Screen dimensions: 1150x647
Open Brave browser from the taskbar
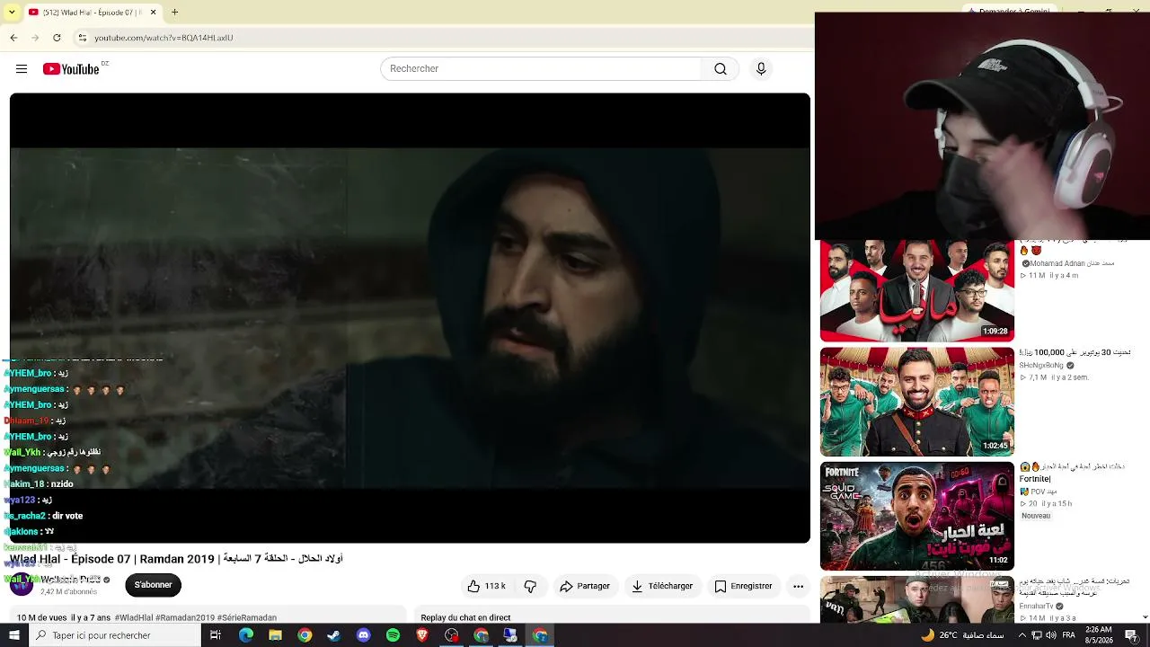point(422,635)
